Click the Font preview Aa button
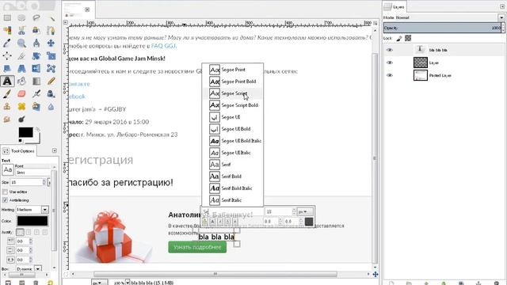The height and width of the screenshot is (285, 507). (x=7, y=169)
